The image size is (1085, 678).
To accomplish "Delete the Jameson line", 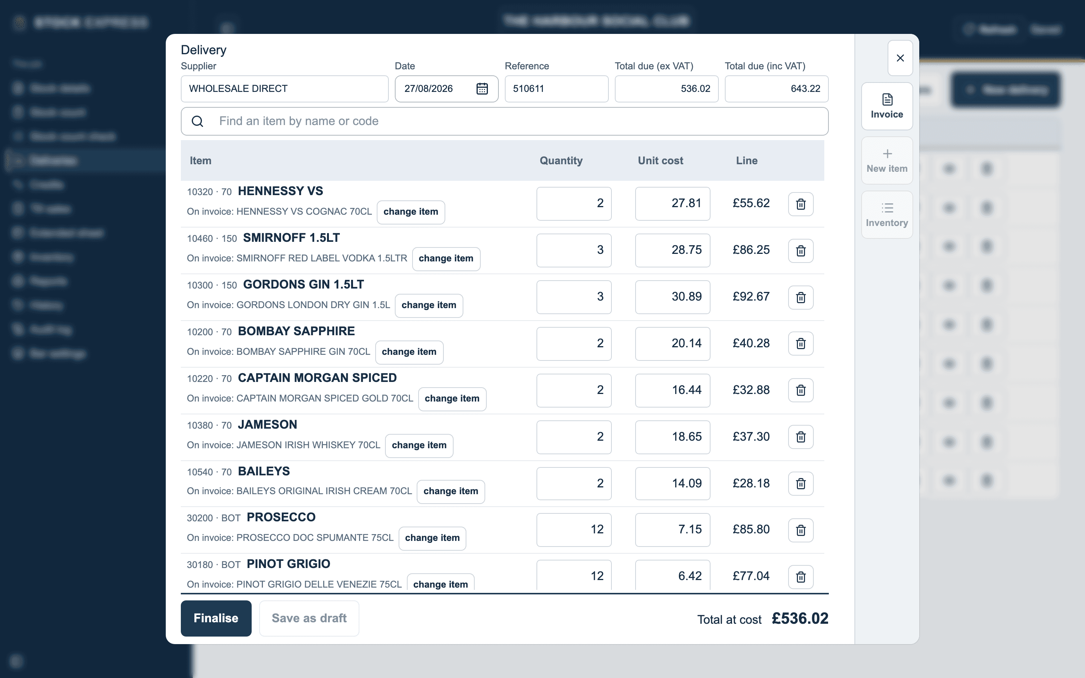I will pos(801,437).
